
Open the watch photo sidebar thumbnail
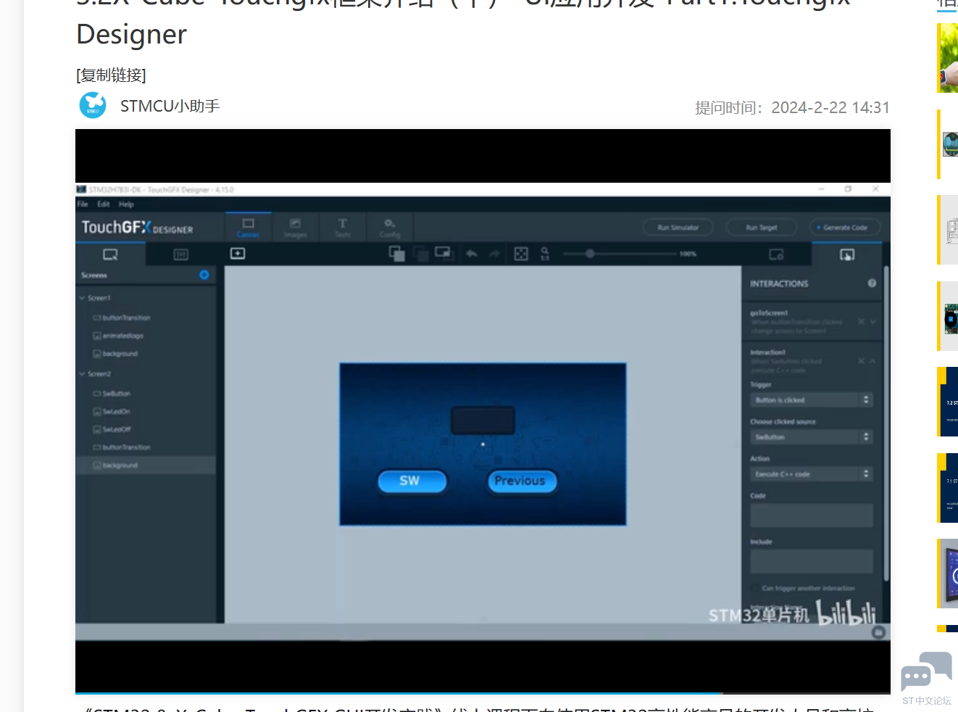pos(948,58)
